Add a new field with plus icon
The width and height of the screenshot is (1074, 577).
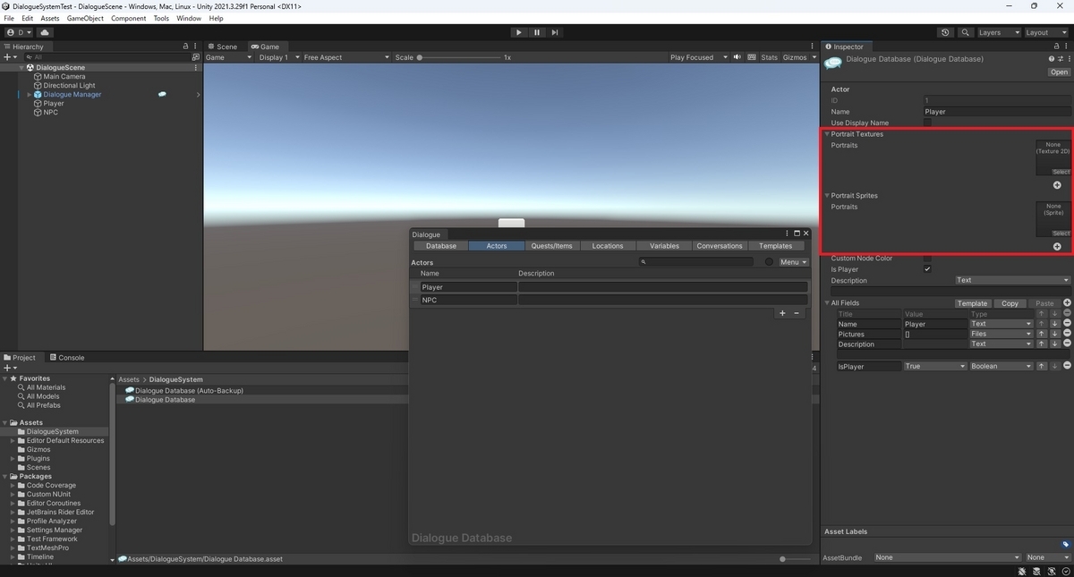pyautogui.click(x=1067, y=303)
